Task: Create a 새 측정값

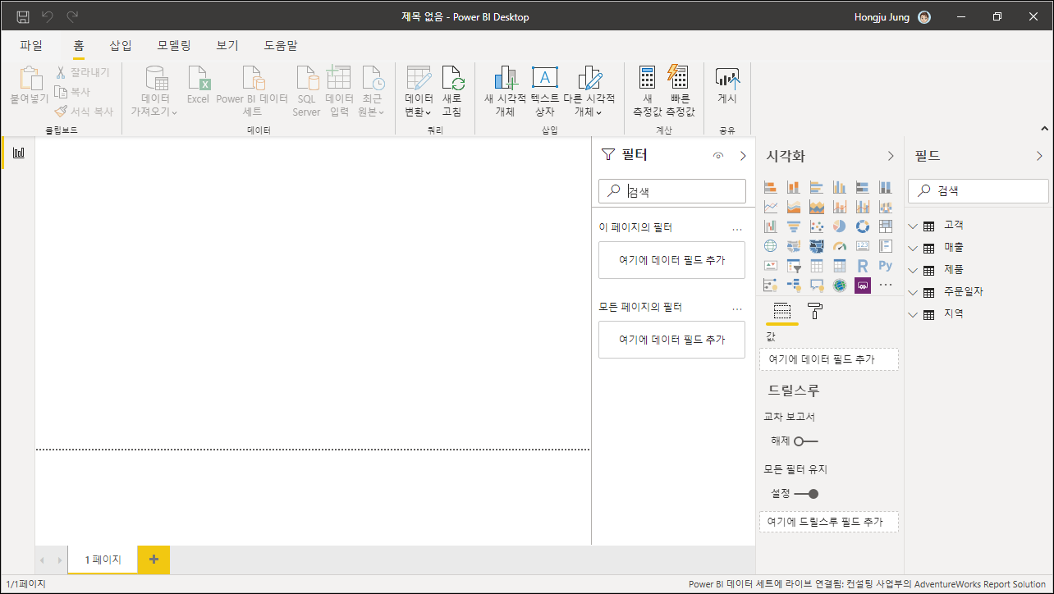Action: 647,91
